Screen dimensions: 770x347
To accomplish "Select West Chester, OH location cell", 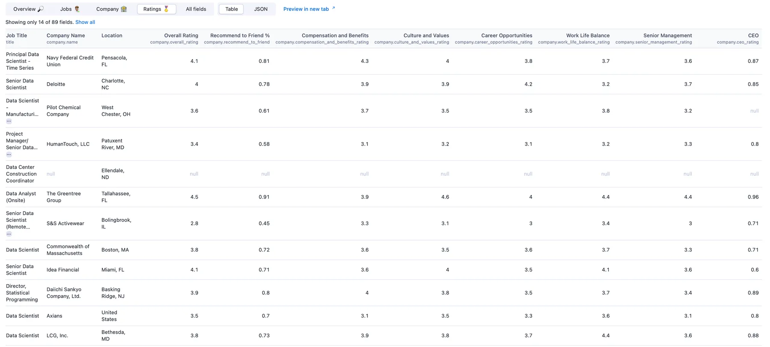I will 116,111.
